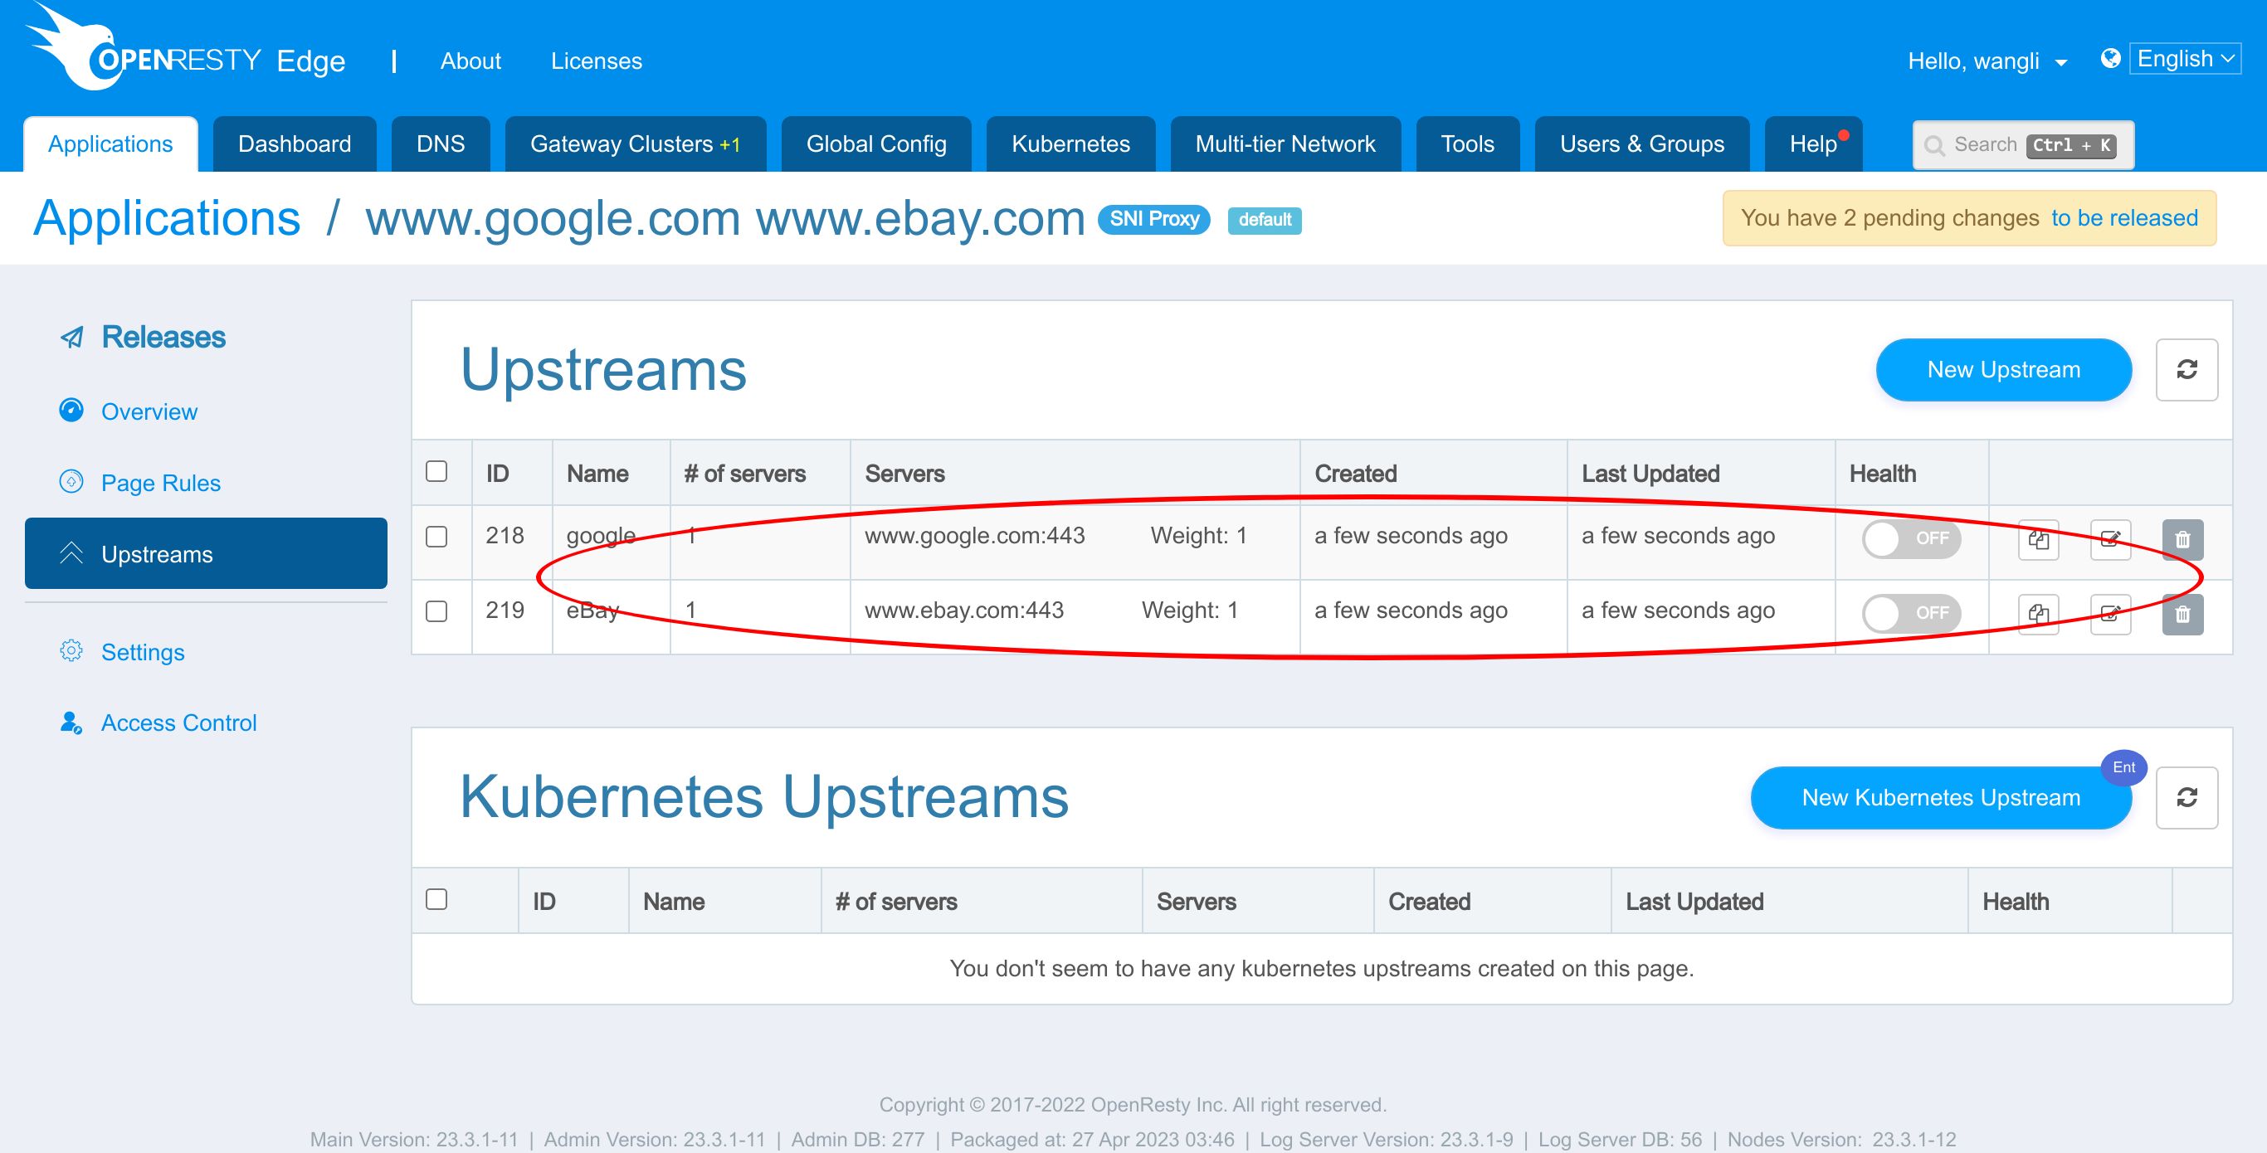
Task: Click the Access Control user icon
Action: pos(71,722)
